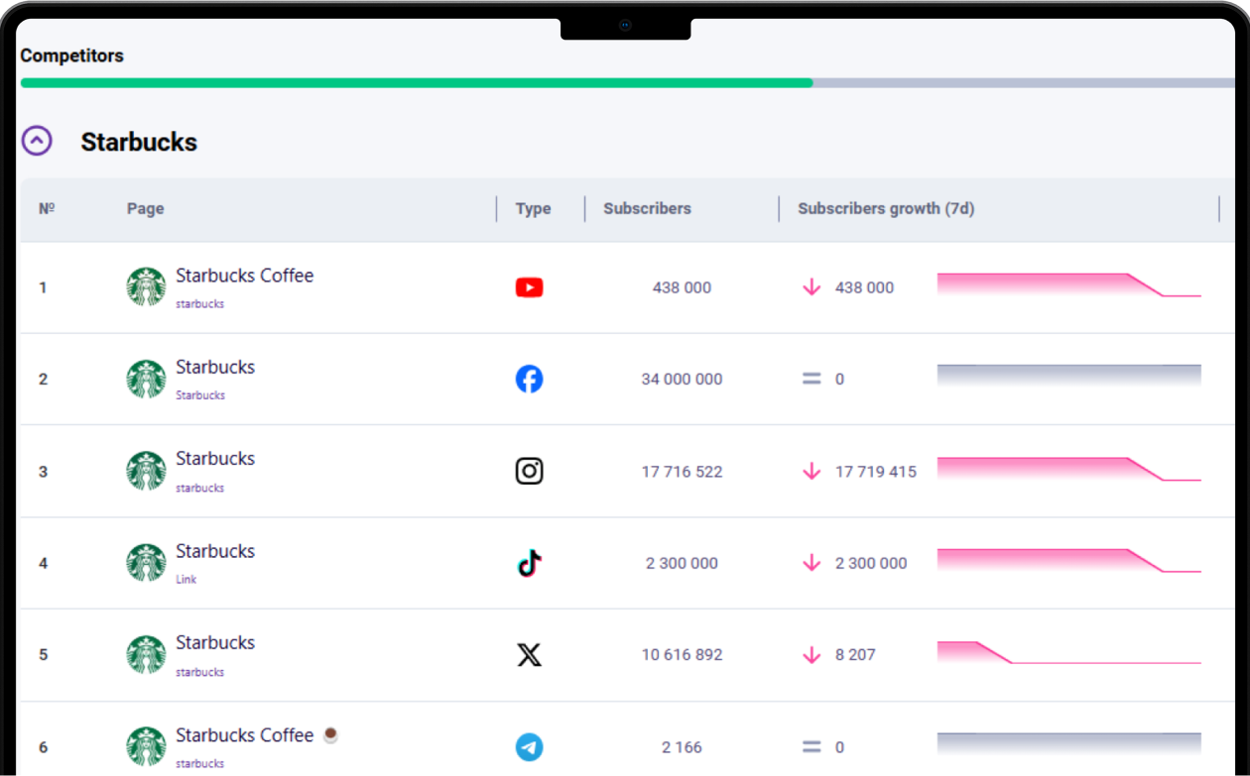
Task: Click Starbucks logo avatar in row 6
Action: [146, 746]
